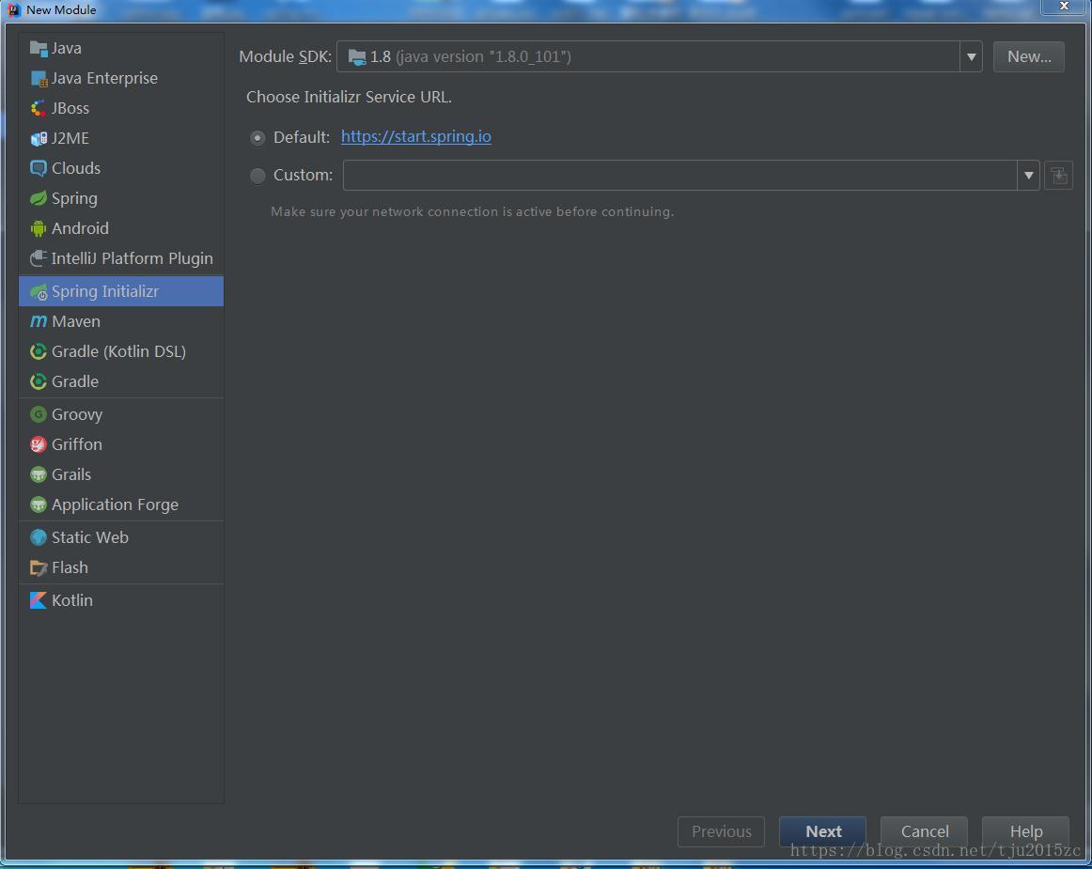Select Maven module type

click(x=121, y=321)
